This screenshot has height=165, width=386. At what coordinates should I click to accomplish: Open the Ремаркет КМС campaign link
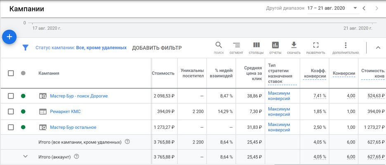[65, 112]
